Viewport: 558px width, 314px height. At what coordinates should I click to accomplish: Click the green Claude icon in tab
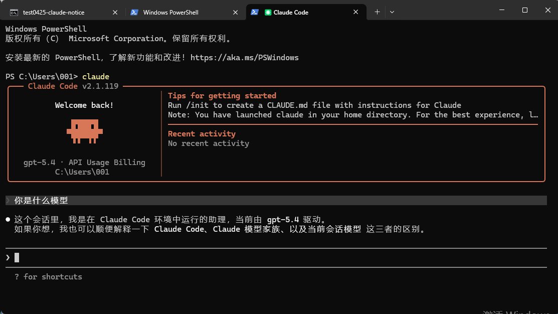[268, 13]
